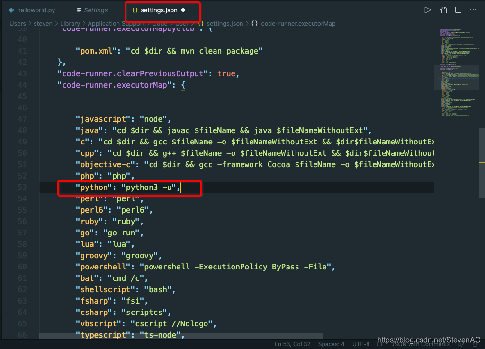The width and height of the screenshot is (485, 349).
Task: Click the "fsharp" key
Action: pyautogui.click(x=94, y=301)
